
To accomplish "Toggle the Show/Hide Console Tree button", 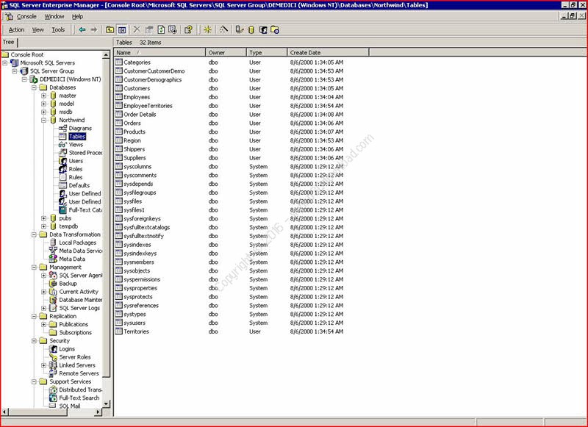I will pyautogui.click(x=122, y=30).
